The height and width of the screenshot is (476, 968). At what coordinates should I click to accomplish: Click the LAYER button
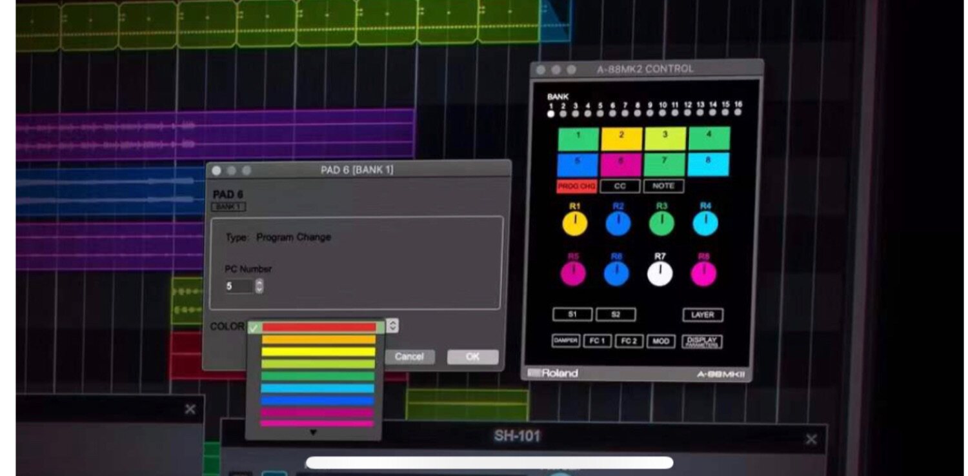pos(703,315)
